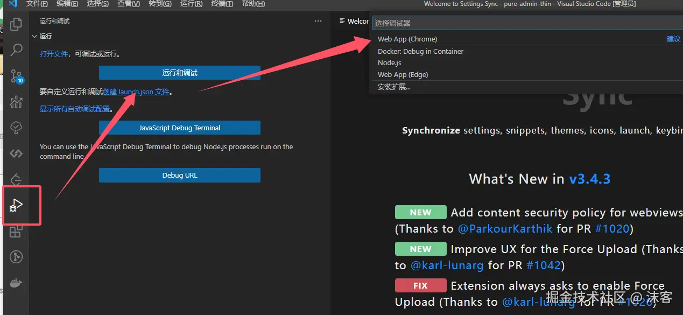
Task: Open Source Control with the 10 badge
Action: tap(17, 76)
